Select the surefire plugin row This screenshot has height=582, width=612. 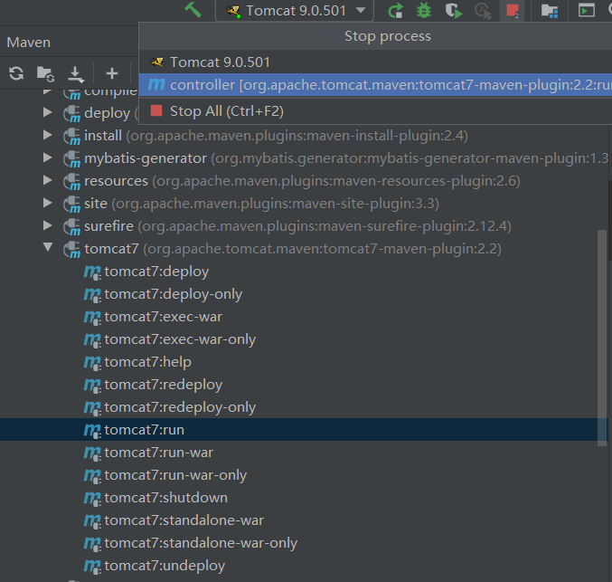pyautogui.click(x=305, y=226)
